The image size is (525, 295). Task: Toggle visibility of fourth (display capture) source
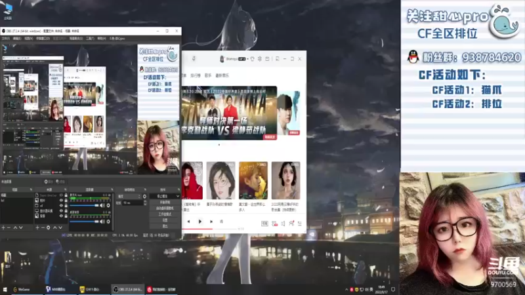[x=61, y=211]
